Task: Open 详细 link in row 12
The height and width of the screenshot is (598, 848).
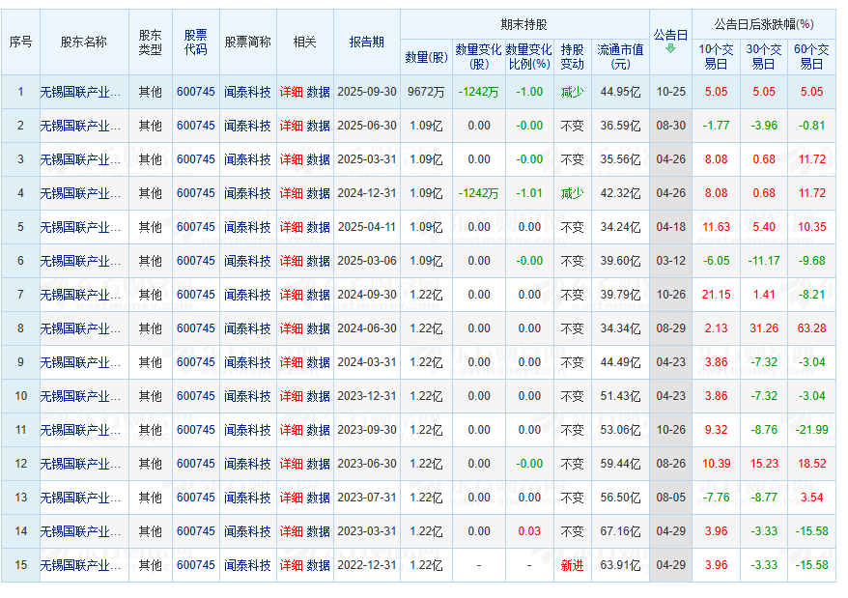Action: tap(291, 464)
